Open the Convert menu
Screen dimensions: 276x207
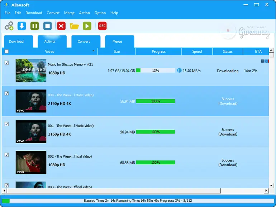point(53,13)
